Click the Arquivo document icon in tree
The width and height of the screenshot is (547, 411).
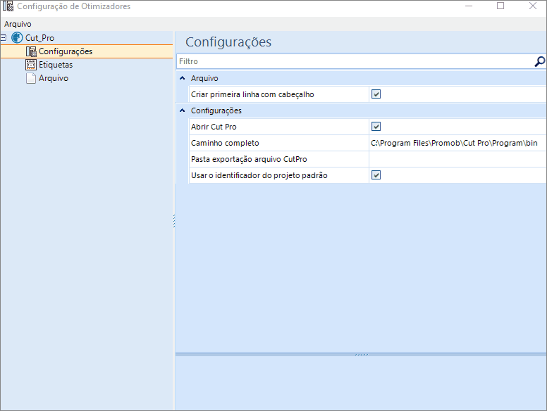[31, 78]
